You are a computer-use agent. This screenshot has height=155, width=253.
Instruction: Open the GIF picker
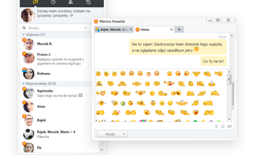click(x=229, y=127)
